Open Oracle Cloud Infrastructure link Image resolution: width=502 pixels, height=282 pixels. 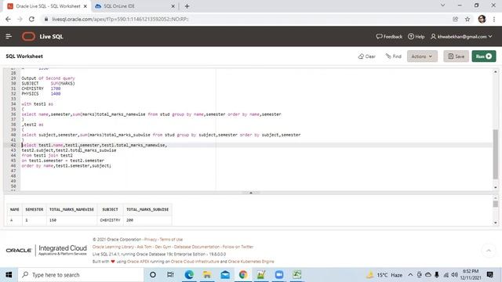tap(195, 262)
